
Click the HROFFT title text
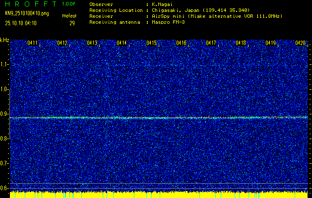[x=30, y=4]
